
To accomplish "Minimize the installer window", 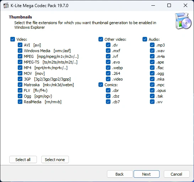I will (x=153, y=5).
